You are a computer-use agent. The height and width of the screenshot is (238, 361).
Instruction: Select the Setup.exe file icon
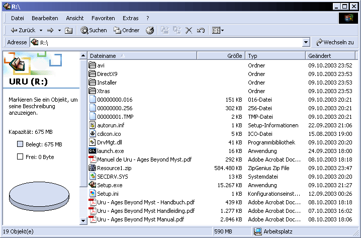pos(93,185)
